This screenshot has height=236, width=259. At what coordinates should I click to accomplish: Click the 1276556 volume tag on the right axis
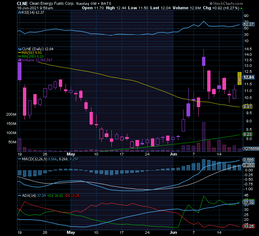[x=251, y=148]
